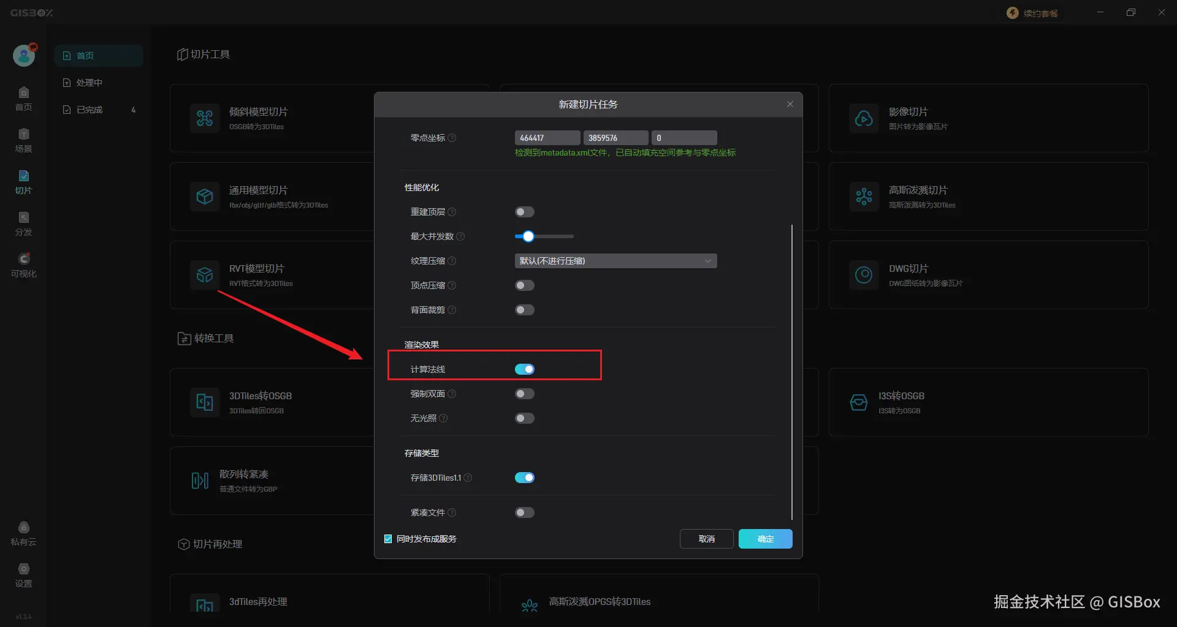Viewport: 1177px width, 627px height.
Task: Click the 续约套餐 button
Action: click(x=1032, y=13)
